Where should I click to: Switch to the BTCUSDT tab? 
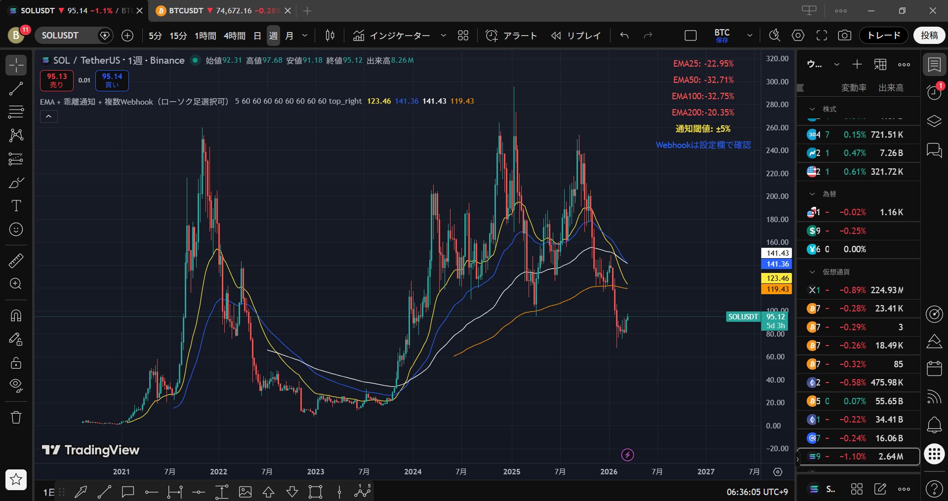point(217,10)
